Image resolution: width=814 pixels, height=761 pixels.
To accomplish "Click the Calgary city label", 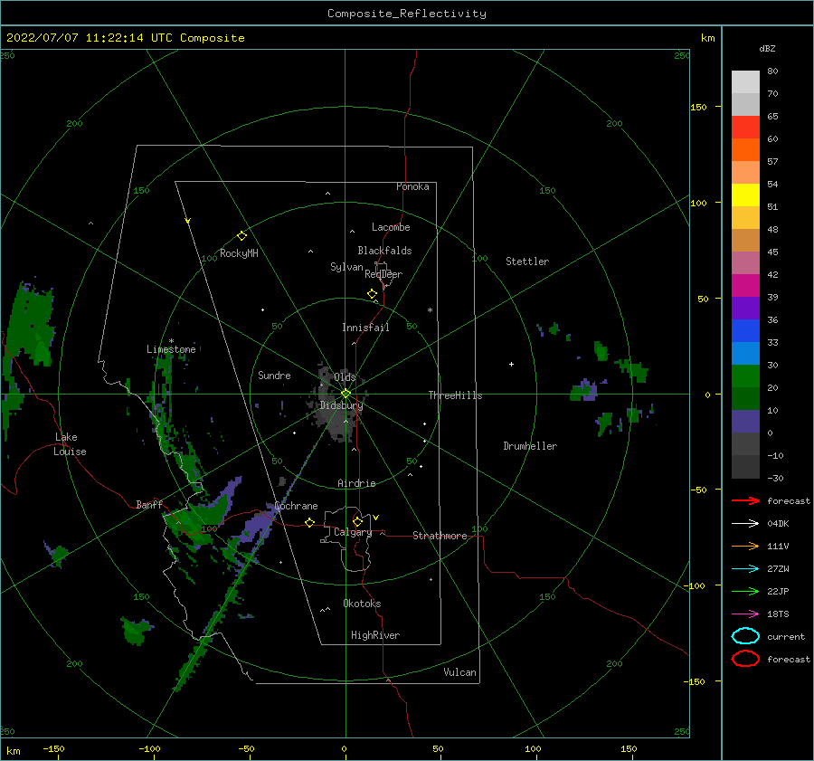I will pyautogui.click(x=353, y=532).
